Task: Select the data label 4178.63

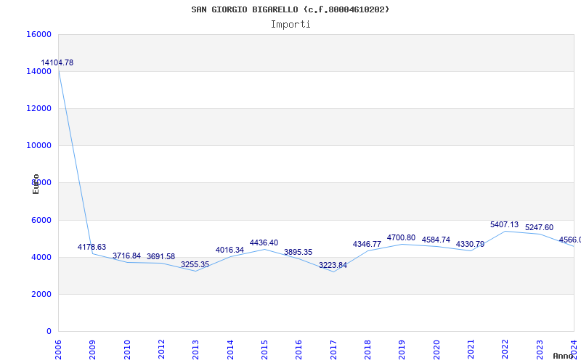Action: coord(92,247)
